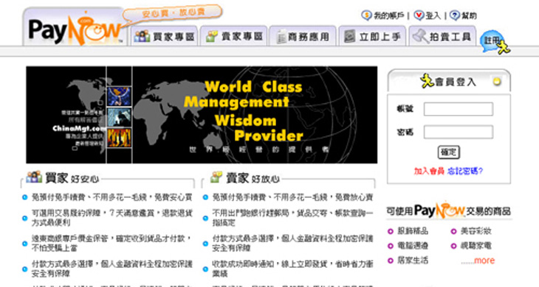Click the gavel icon on 拍賣工具 tab
Image resolution: width=539 pixels, height=287 pixels.
tap(420, 36)
